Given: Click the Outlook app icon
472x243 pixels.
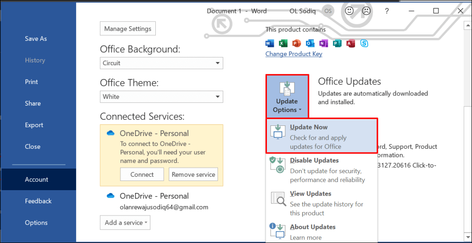Looking at the screenshot, I should [x=310, y=43].
